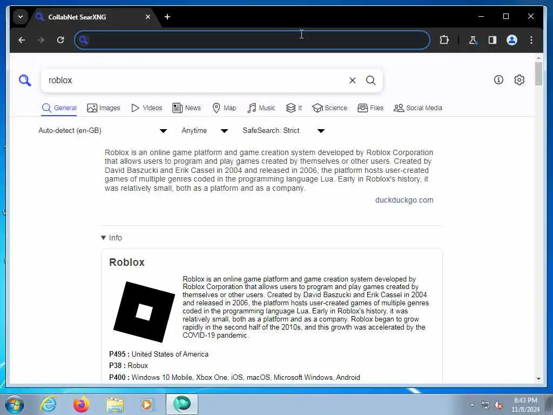The height and width of the screenshot is (415, 553).
Task: Follow the duckduckgo.com link
Action: pos(404,200)
